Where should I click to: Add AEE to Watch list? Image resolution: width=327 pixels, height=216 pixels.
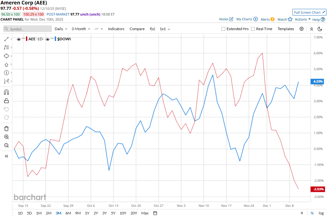pyautogui.click(x=285, y=19)
